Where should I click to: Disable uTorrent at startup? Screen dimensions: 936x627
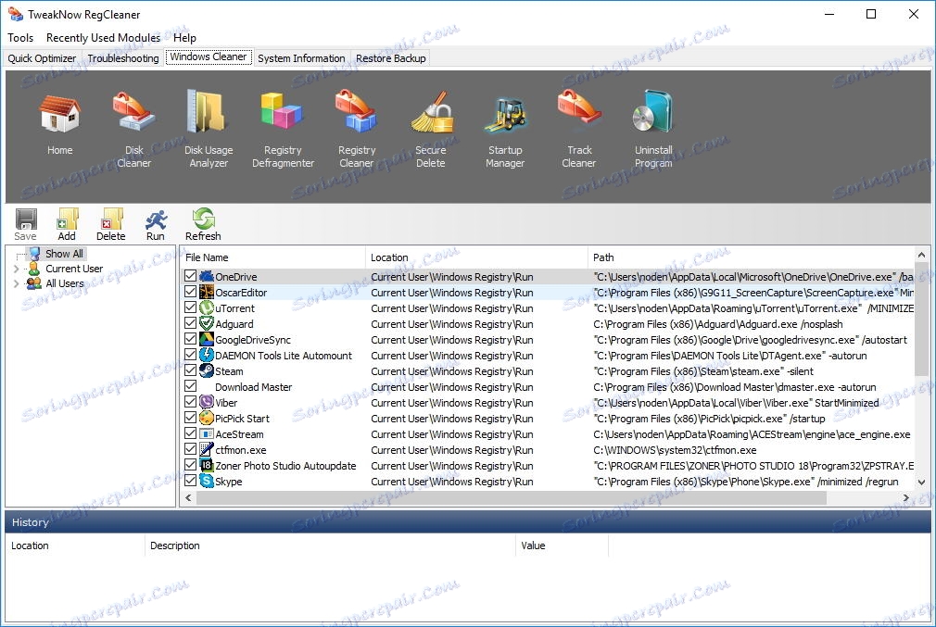tap(190, 307)
